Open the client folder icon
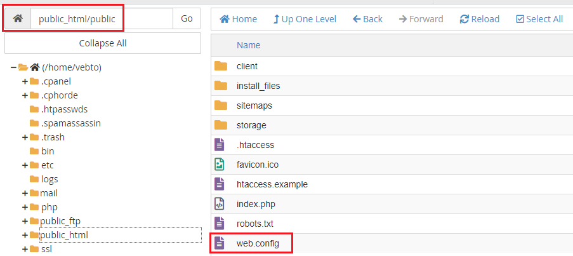 coord(220,66)
